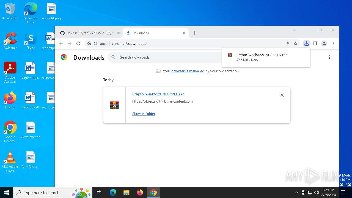This screenshot has width=352, height=198.
Task: Close the Downloads tab
Action: (x=184, y=33)
